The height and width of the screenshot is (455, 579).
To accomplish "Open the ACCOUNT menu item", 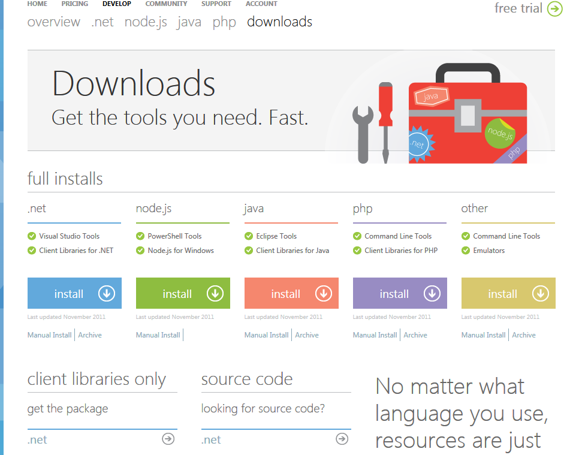I will click(261, 4).
